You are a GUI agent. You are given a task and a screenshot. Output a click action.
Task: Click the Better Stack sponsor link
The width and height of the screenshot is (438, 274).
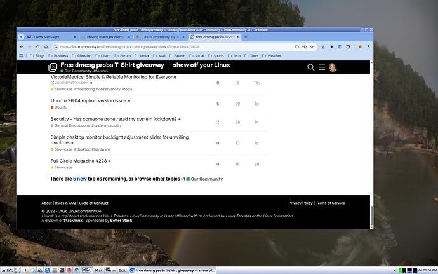tap(121, 221)
